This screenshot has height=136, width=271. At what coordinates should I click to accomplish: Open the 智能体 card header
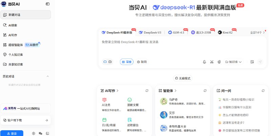[x=167, y=91]
